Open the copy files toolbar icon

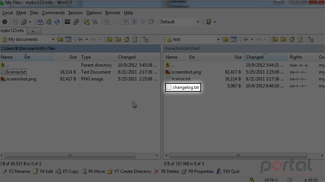tap(24, 22)
